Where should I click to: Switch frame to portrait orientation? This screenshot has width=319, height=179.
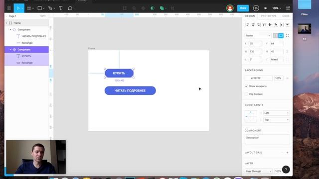pyautogui.click(x=276, y=35)
